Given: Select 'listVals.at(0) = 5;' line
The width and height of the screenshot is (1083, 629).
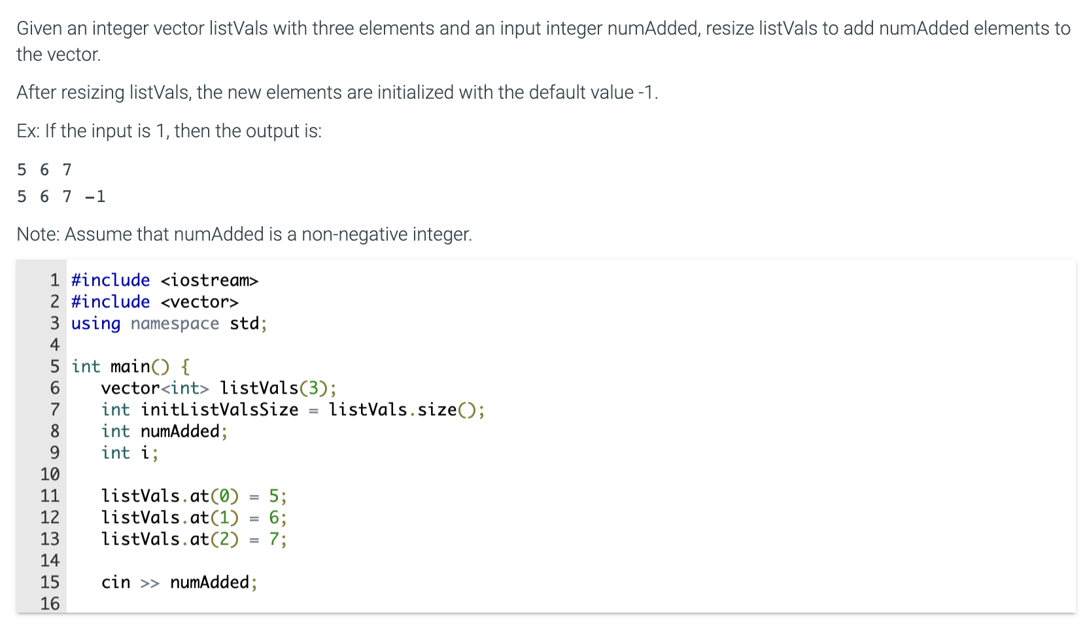Looking at the screenshot, I should click(x=194, y=496).
